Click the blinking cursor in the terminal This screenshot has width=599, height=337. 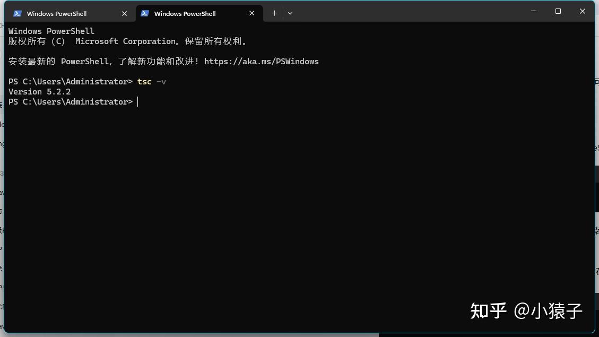(x=137, y=101)
